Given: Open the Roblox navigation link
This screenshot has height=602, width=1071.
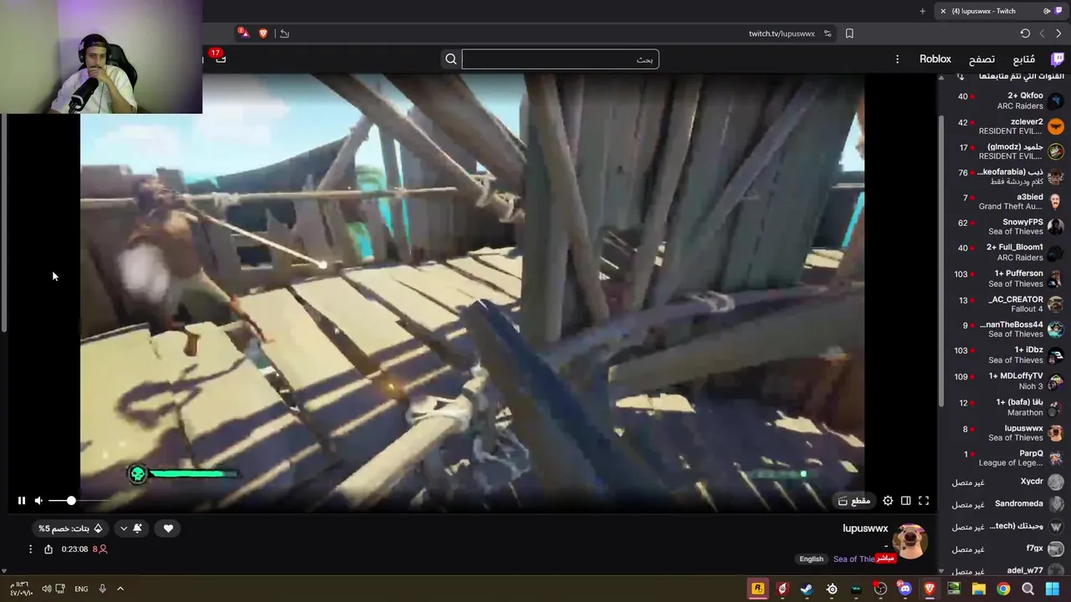Looking at the screenshot, I should pyautogui.click(x=935, y=59).
